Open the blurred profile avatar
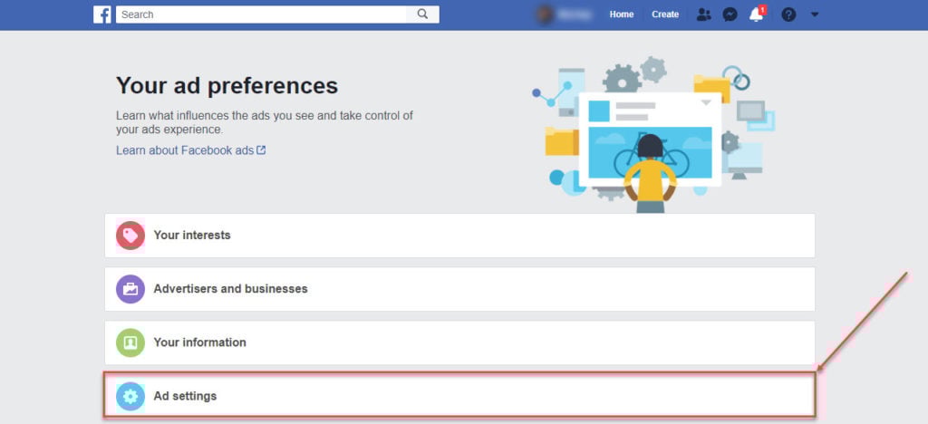 545,14
